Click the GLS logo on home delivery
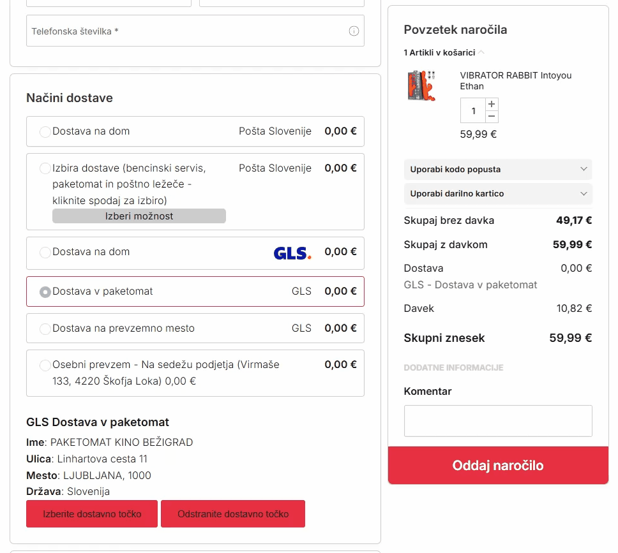 tap(292, 253)
